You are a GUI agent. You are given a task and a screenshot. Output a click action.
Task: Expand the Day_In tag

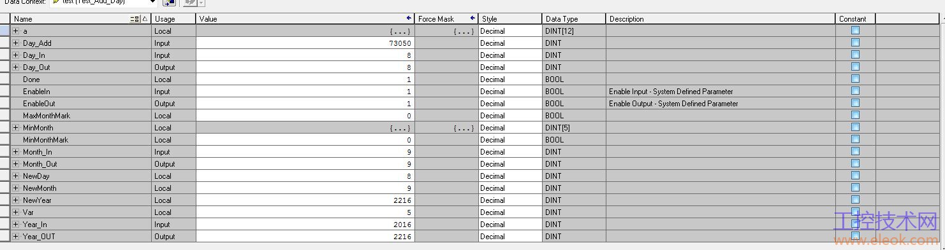(16, 55)
